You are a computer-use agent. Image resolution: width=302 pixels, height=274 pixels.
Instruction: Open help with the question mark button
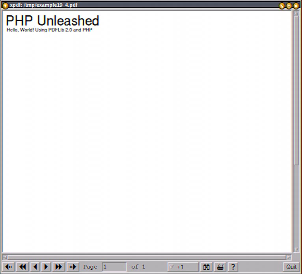pos(233,267)
